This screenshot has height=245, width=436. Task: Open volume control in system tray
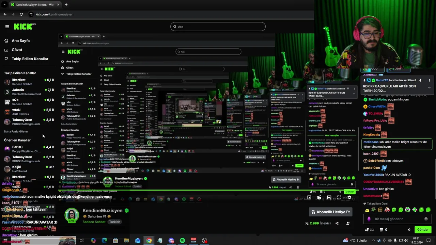[x=406, y=241]
